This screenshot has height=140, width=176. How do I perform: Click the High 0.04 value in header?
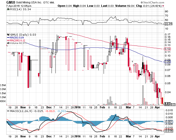[x=79, y=6]
